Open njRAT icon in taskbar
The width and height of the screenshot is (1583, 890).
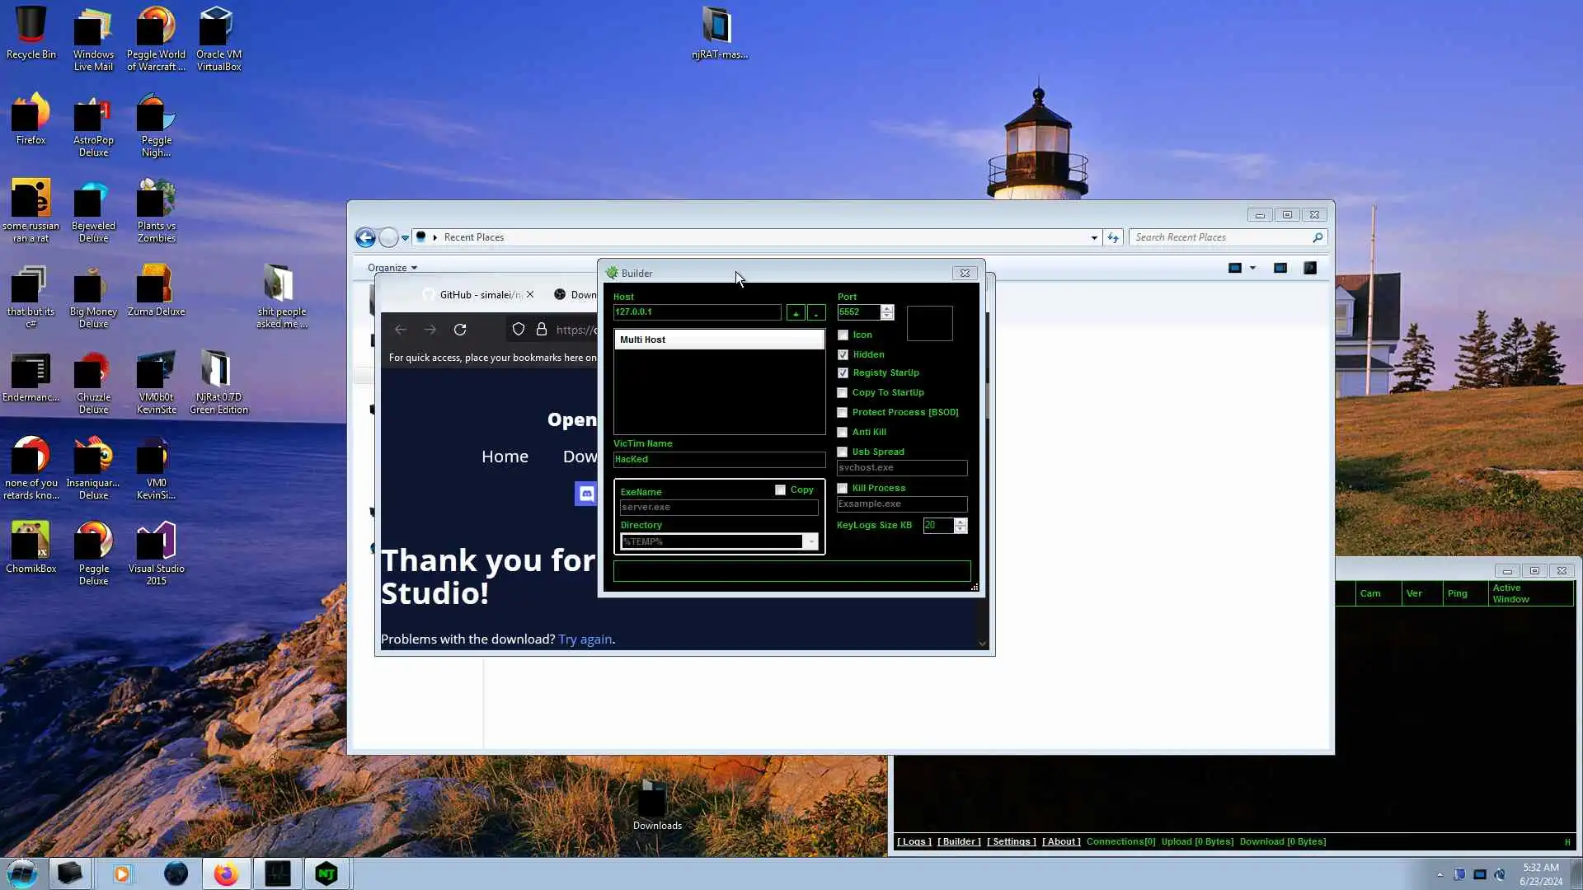tap(326, 874)
